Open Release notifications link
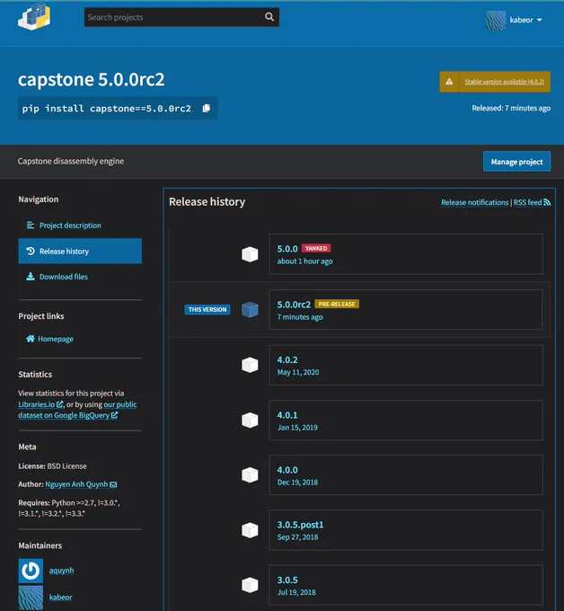The width and height of the screenshot is (564, 611). click(475, 202)
